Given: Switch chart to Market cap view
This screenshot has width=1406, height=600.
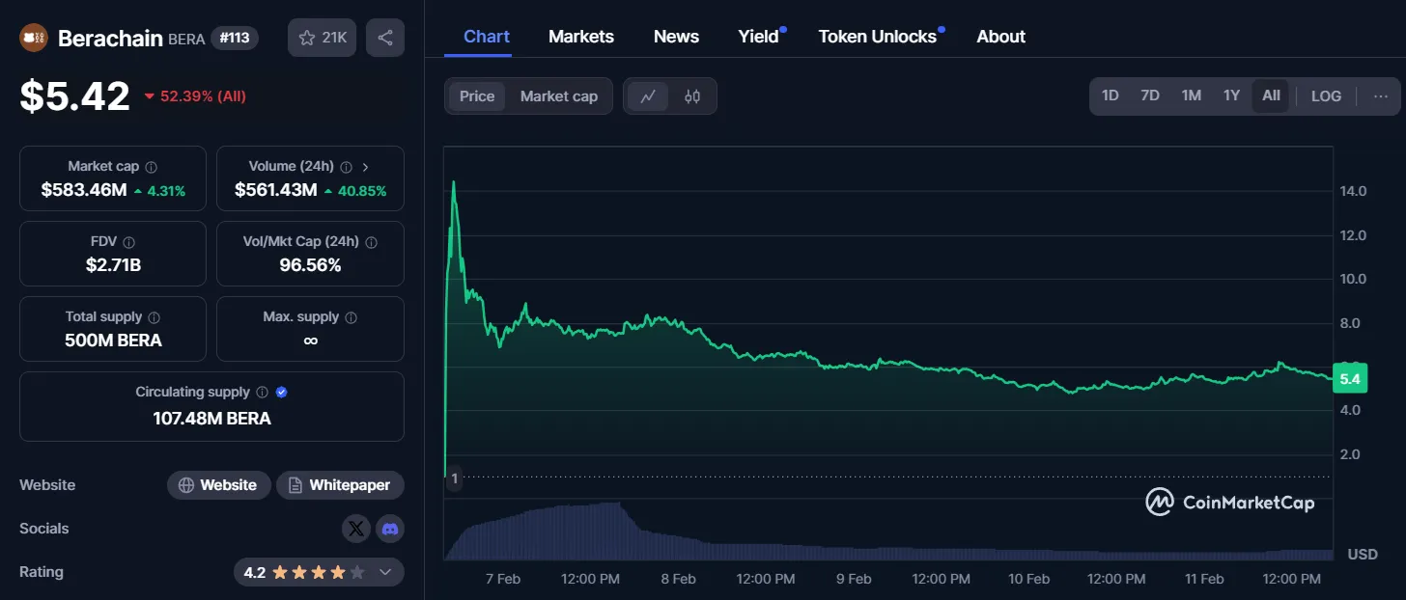Looking at the screenshot, I should click(559, 96).
